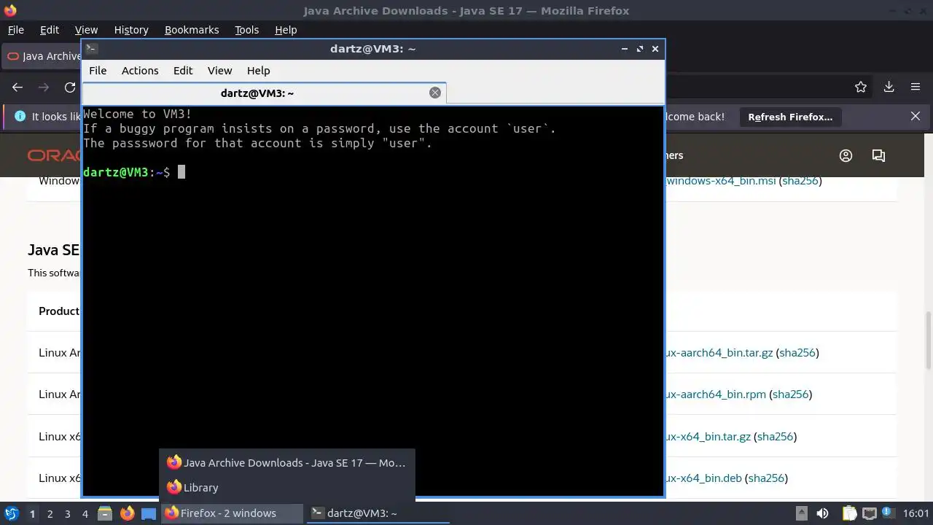The width and height of the screenshot is (933, 525).
Task: Open Firefox File menu
Action: pos(15,30)
